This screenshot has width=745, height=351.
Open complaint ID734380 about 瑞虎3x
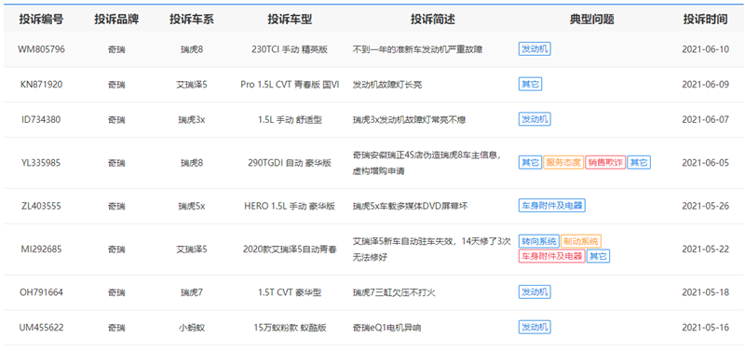[x=41, y=120]
